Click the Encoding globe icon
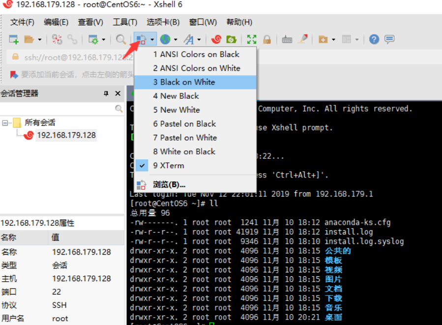 click(x=165, y=39)
